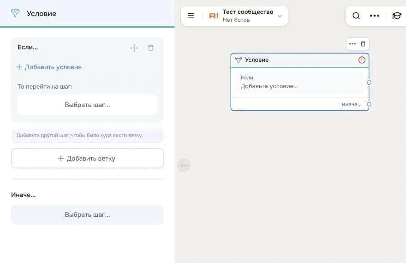Select the Если Добавьте условие block in node
Viewport: 406px width, 263px height.
(300, 82)
